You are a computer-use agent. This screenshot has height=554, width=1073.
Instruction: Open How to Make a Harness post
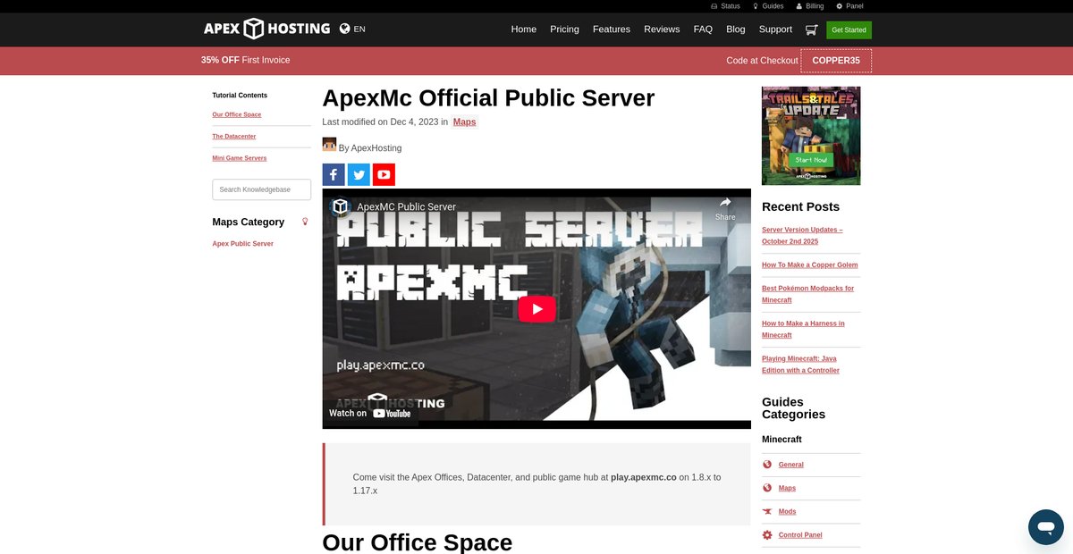pyautogui.click(x=803, y=329)
